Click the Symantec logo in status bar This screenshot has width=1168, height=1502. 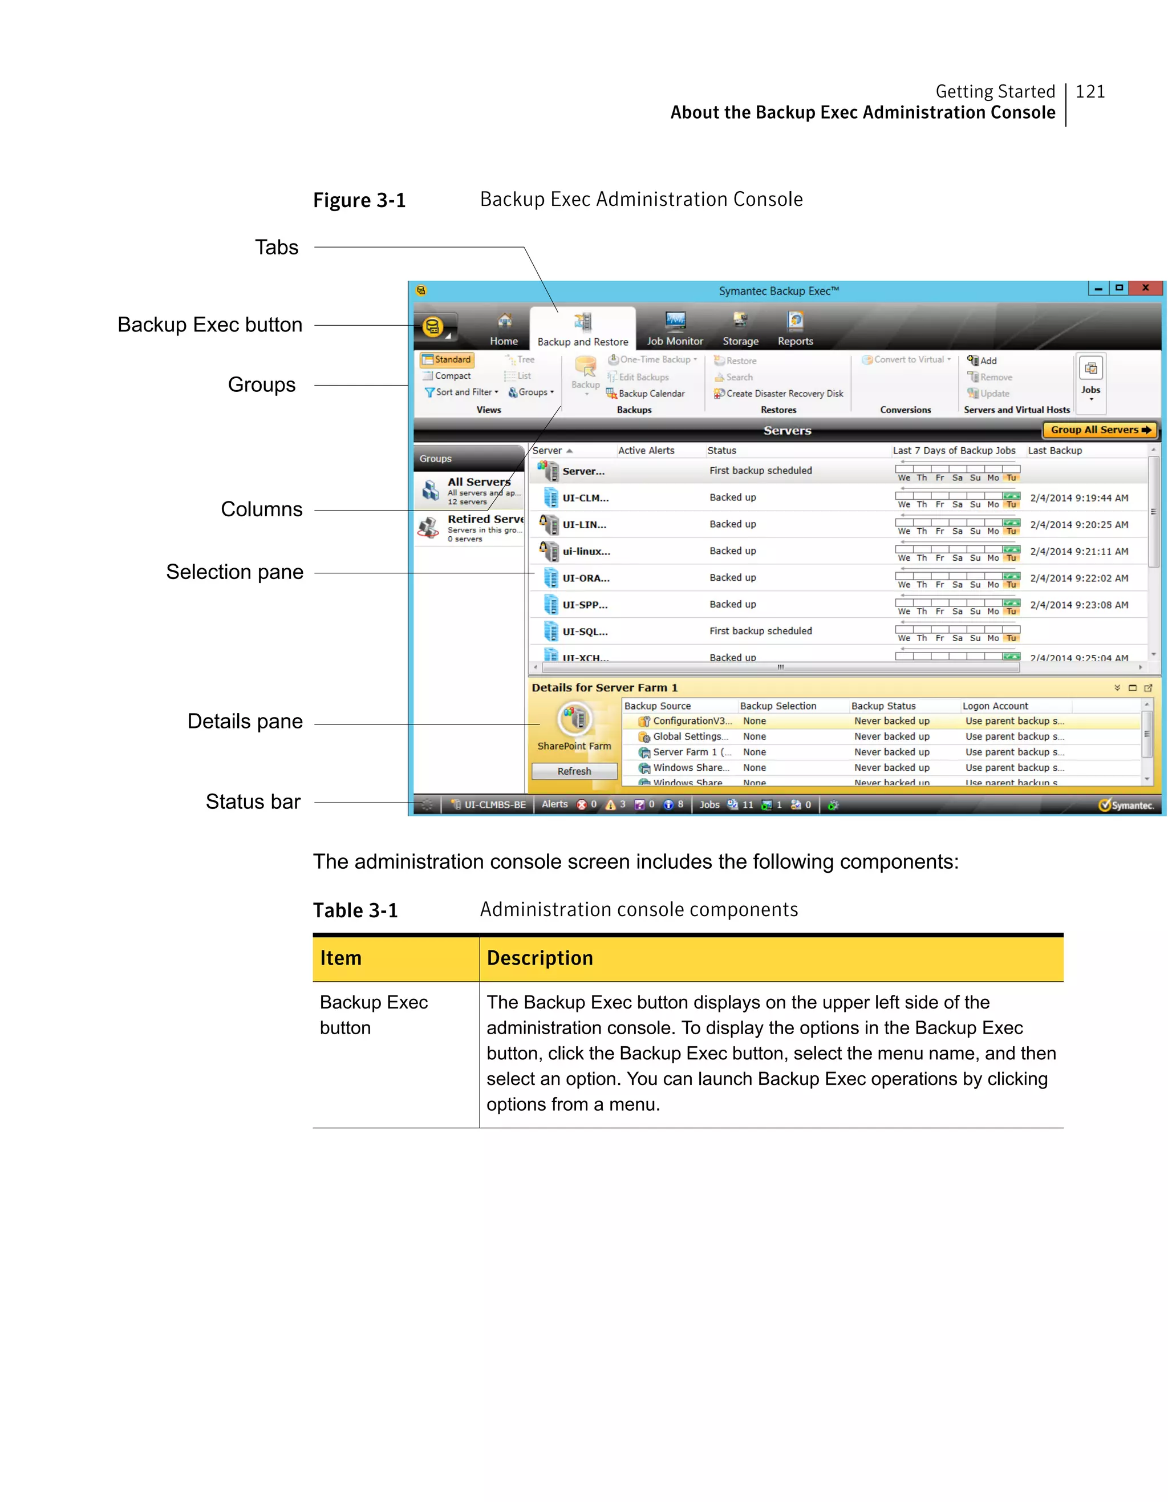pos(1127,805)
